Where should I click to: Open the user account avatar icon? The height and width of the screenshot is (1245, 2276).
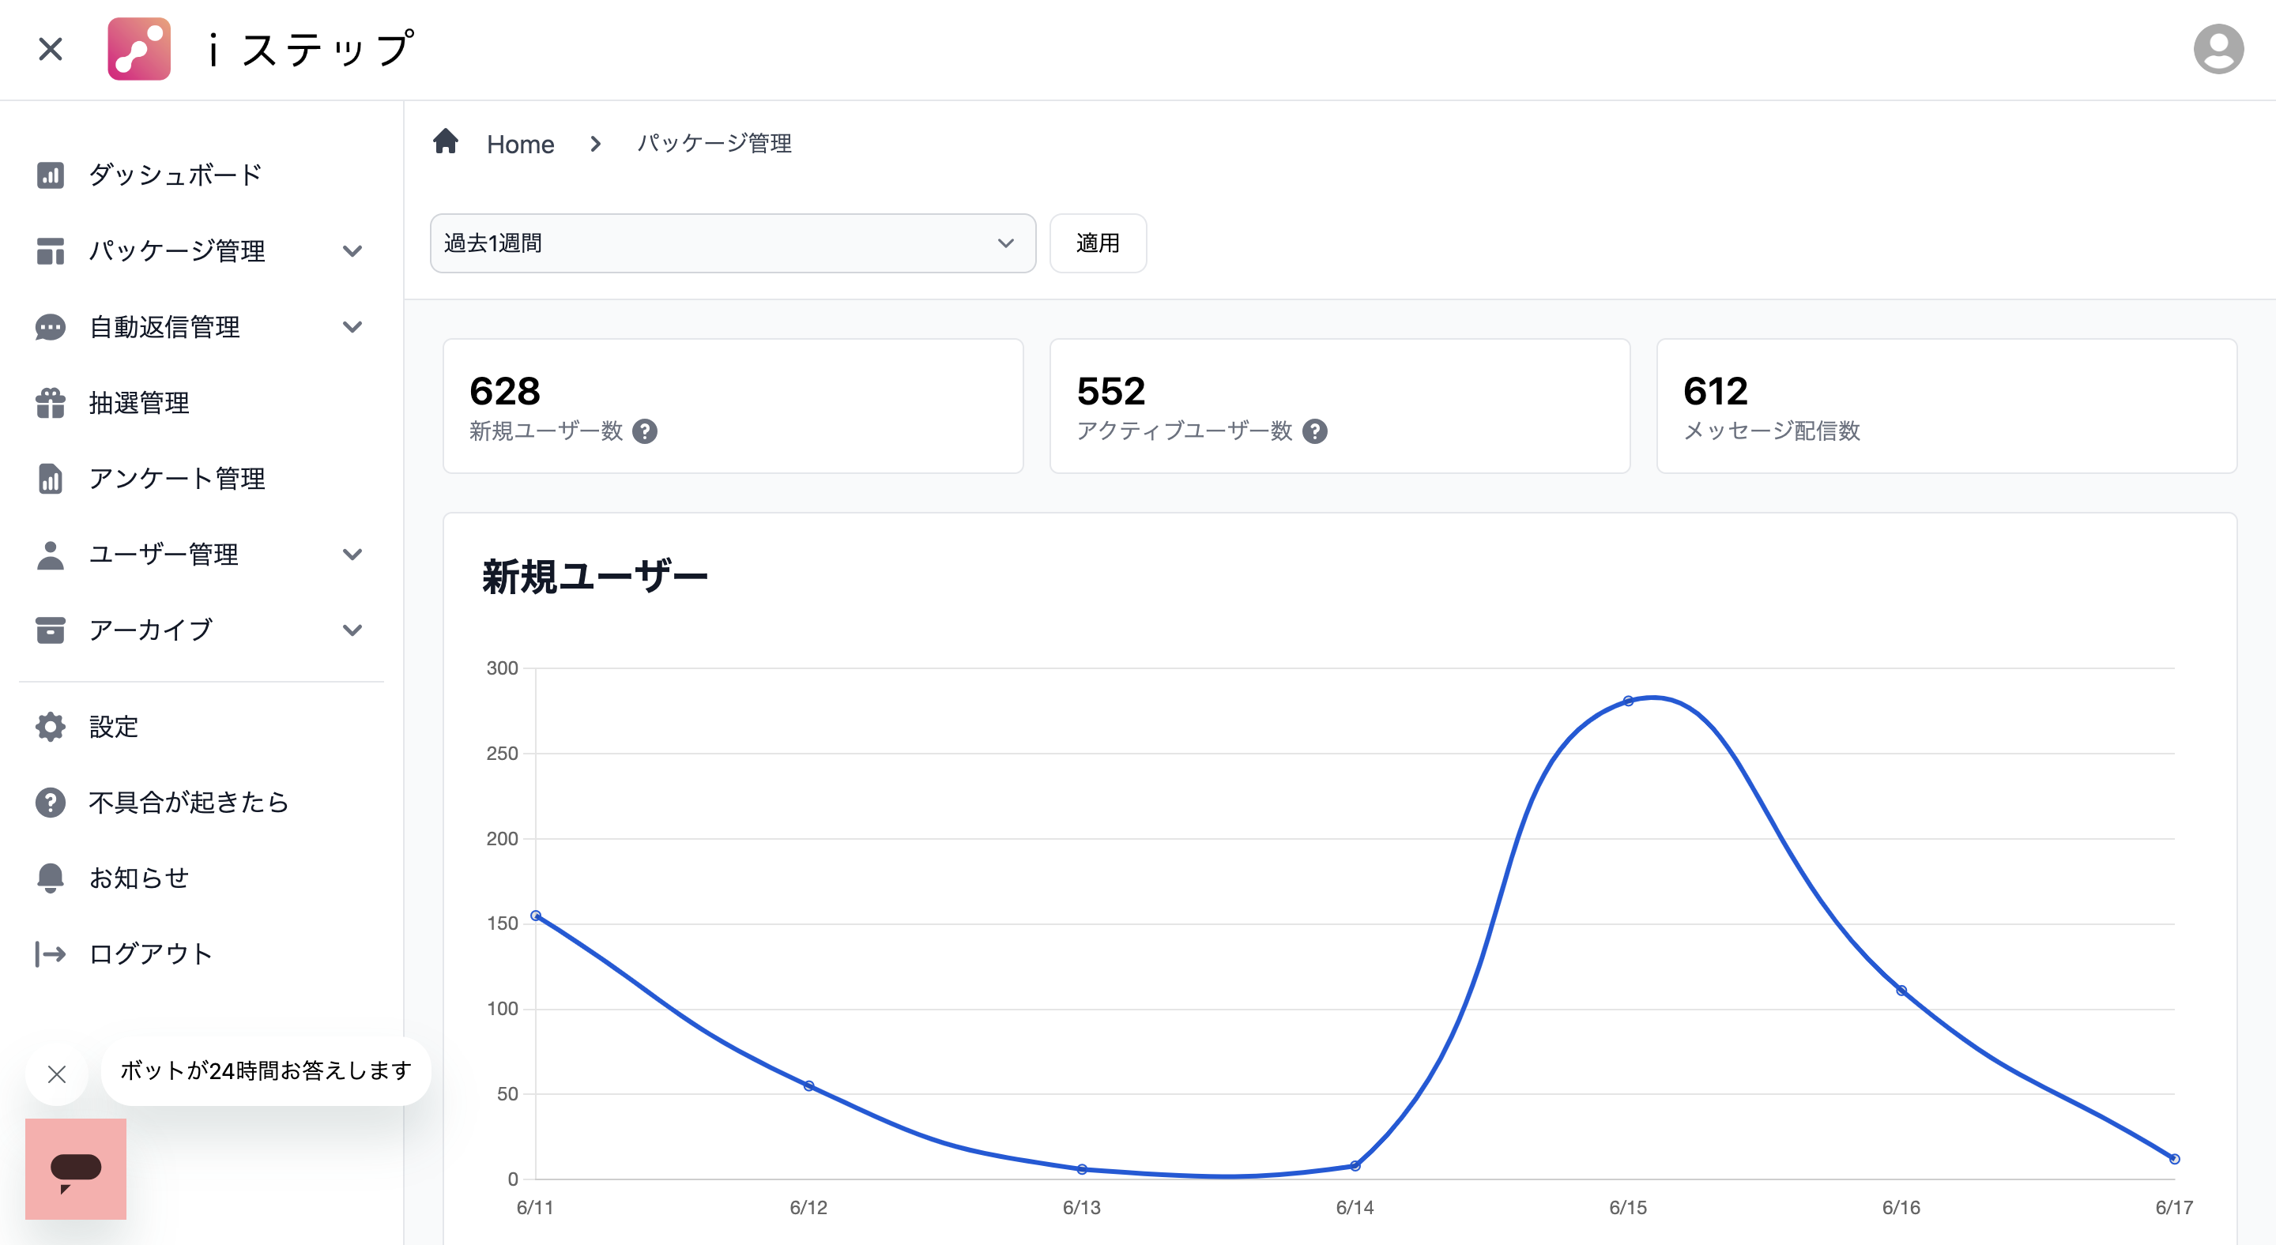pos(2218,50)
